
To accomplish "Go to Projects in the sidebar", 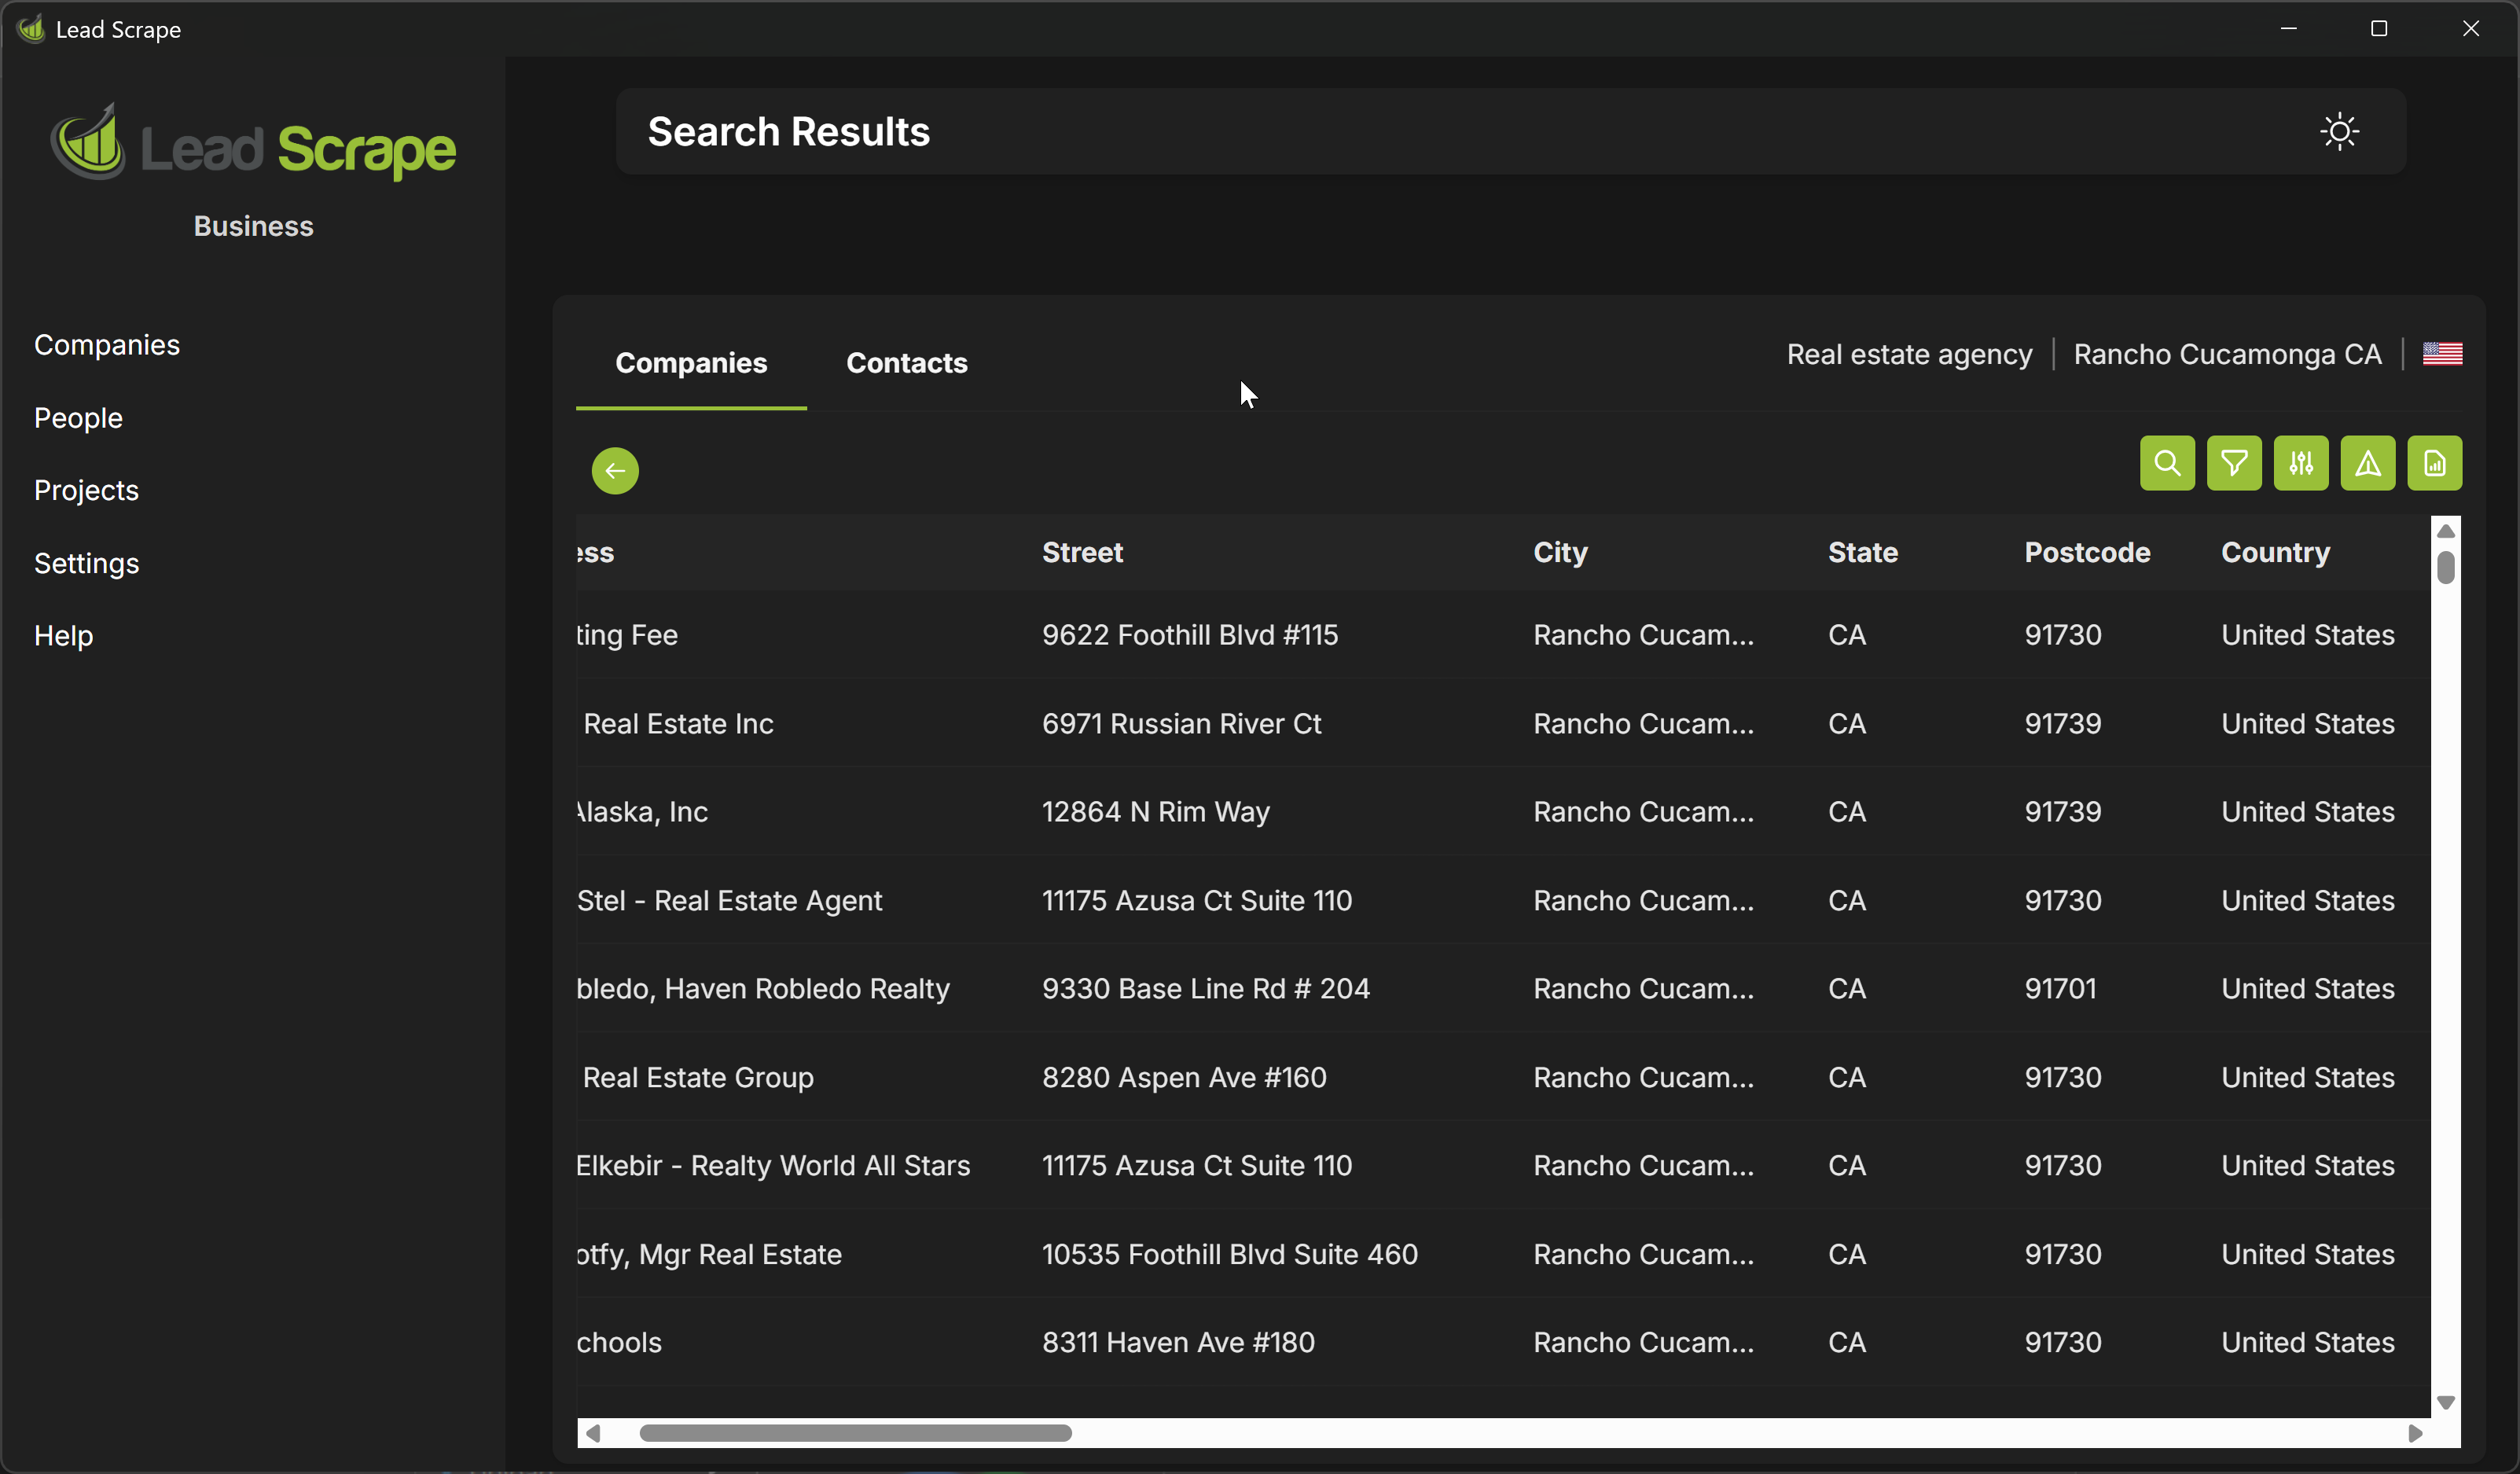I will (86, 490).
